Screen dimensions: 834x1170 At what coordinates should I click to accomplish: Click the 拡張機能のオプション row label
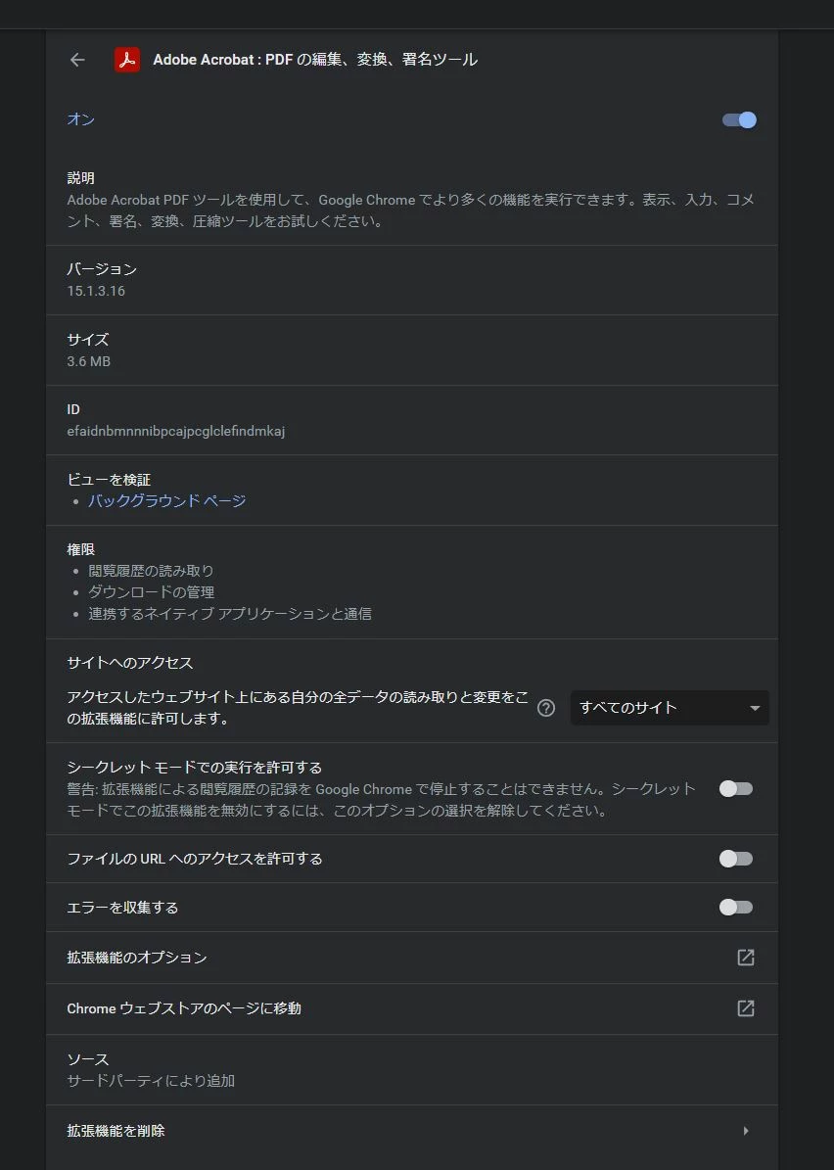(136, 958)
